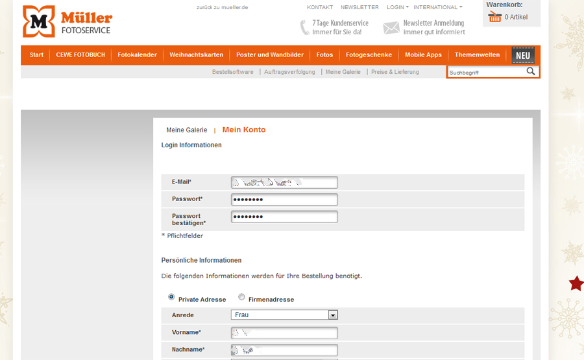
Task: Click the phone customer service icon
Action: click(305, 27)
